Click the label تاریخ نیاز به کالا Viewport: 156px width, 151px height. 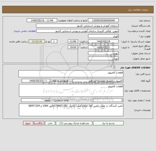tap(60, 81)
